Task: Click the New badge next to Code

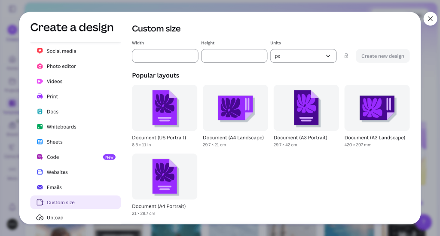Action: (x=109, y=157)
